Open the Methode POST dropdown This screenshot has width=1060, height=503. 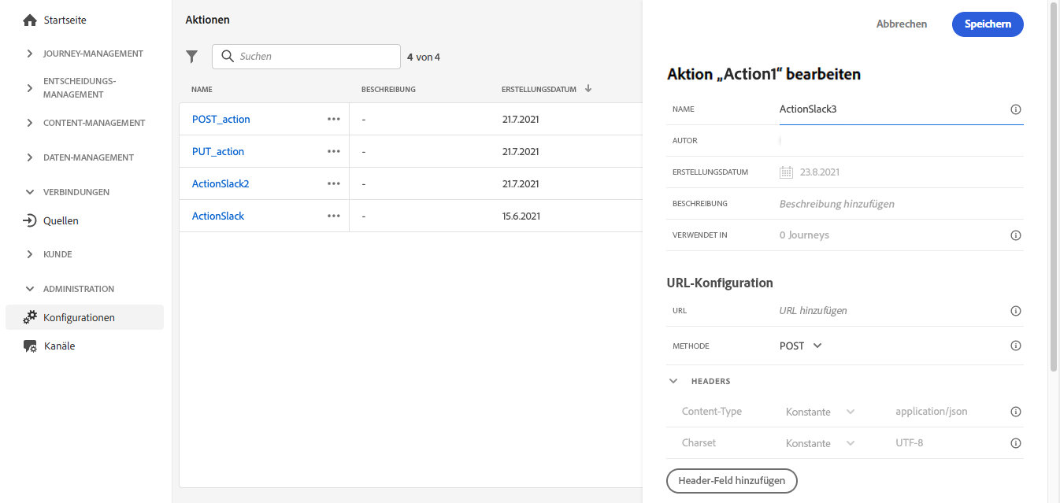pyautogui.click(x=801, y=346)
